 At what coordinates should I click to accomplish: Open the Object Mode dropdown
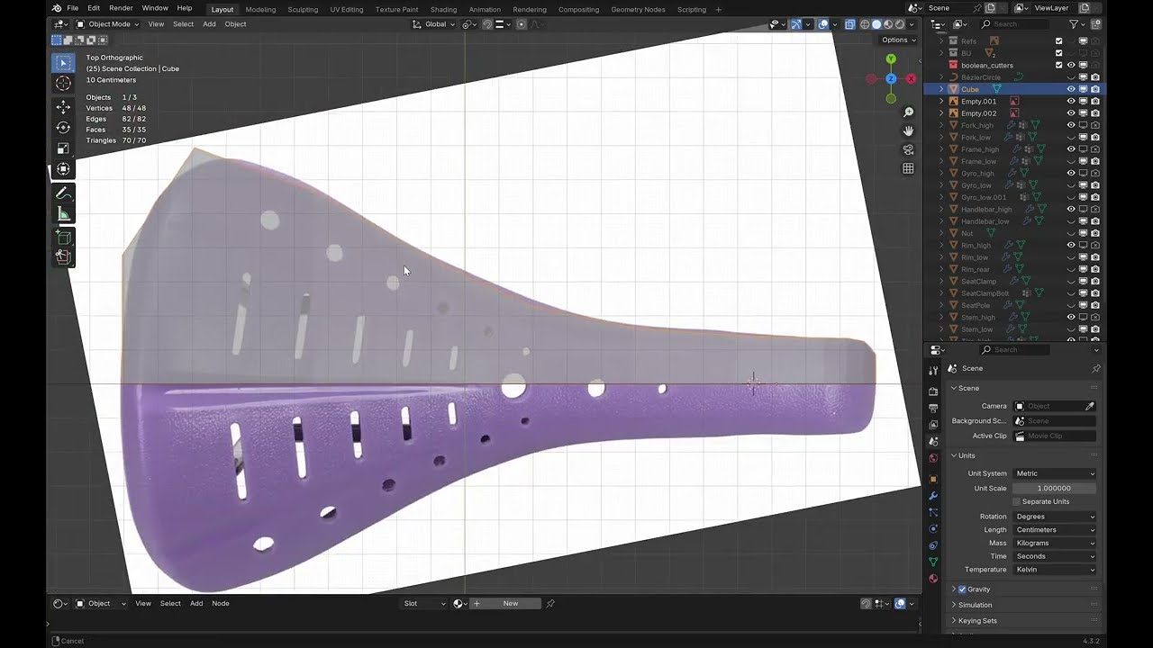pos(107,24)
